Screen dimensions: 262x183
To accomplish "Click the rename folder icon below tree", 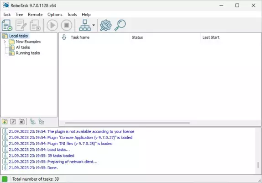I will click(13, 122).
